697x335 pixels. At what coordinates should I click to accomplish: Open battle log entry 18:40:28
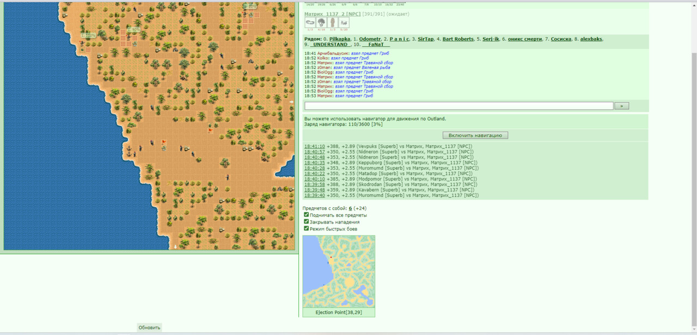point(314,168)
